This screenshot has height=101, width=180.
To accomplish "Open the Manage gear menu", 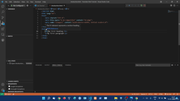I will coord(3,90).
